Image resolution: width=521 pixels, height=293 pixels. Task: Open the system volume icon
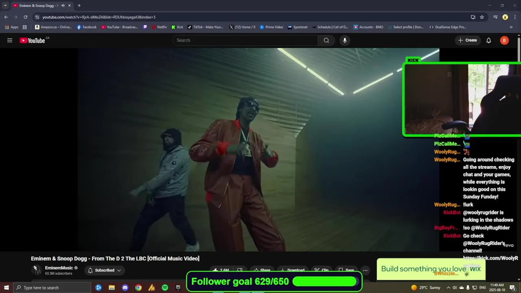pyautogui.click(x=455, y=288)
